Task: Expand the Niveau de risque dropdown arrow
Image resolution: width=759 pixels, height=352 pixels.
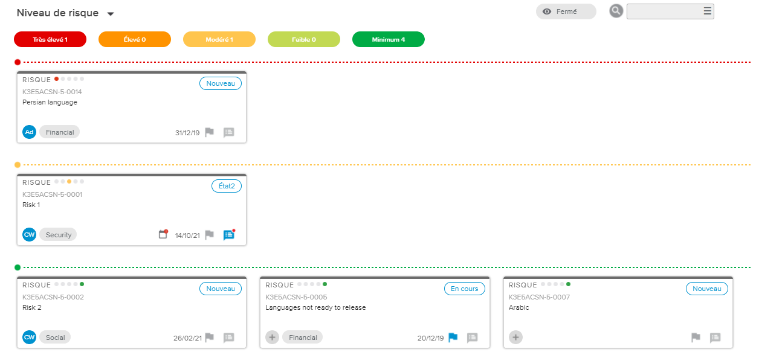Action: [x=110, y=14]
